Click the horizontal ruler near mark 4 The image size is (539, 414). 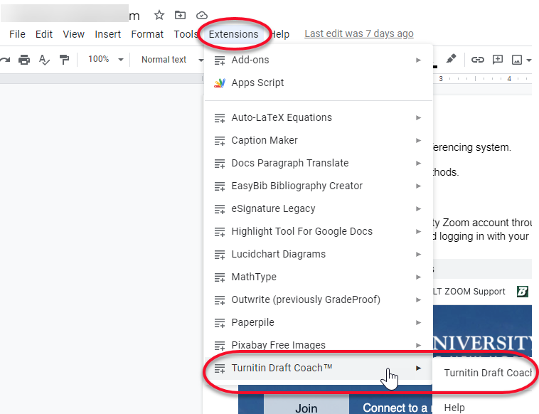pyautogui.click(x=509, y=79)
